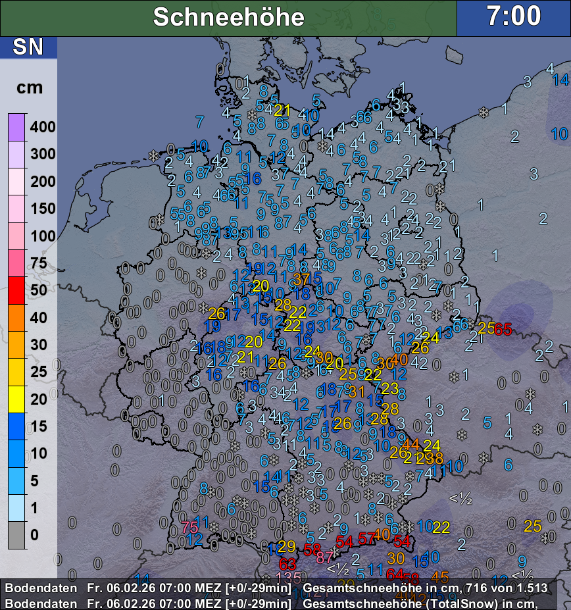
Task: Click the red 65 station value
Action: pyautogui.click(x=503, y=330)
